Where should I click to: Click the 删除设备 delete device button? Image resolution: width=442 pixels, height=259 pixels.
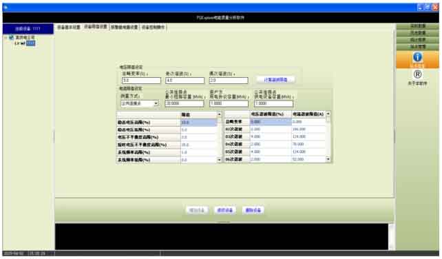click(x=253, y=210)
